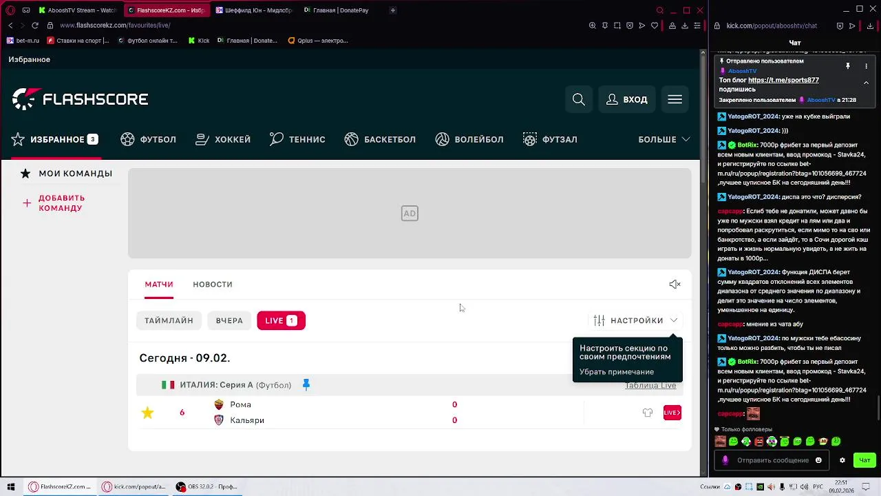Show lineups via the shirt icon
This screenshot has width=881, height=496.
click(x=648, y=413)
